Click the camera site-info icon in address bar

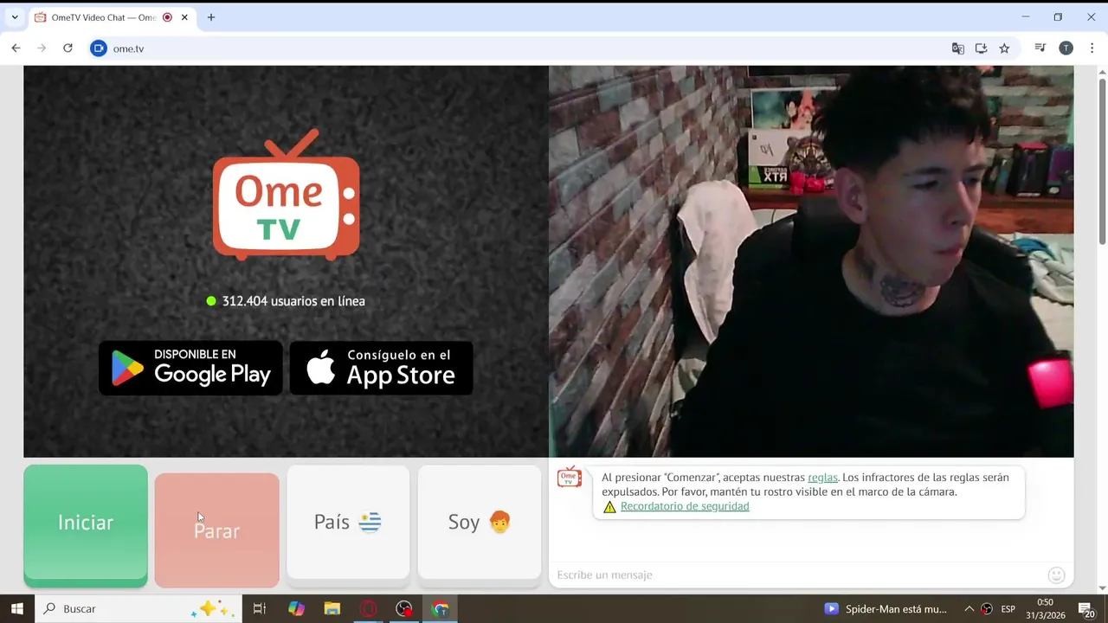click(99, 48)
